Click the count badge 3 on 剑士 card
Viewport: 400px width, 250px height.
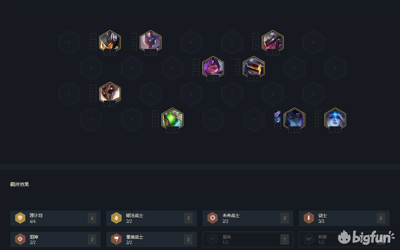[x=381, y=218]
